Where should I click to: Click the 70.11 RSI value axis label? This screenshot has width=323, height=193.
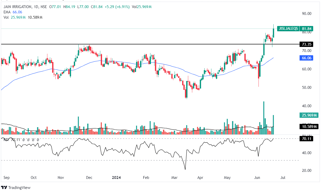pos(307,139)
